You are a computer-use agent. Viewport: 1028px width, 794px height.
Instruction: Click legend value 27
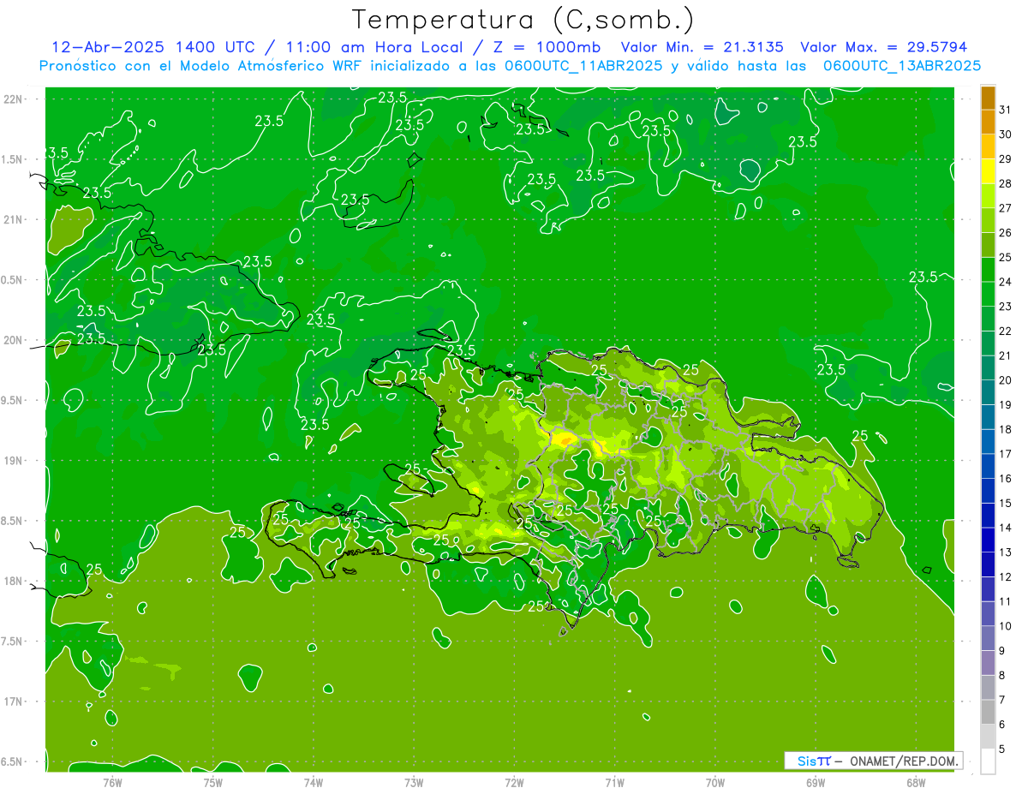pyautogui.click(x=1006, y=208)
